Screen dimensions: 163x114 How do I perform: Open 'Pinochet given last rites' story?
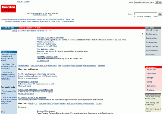coord(28,82)
